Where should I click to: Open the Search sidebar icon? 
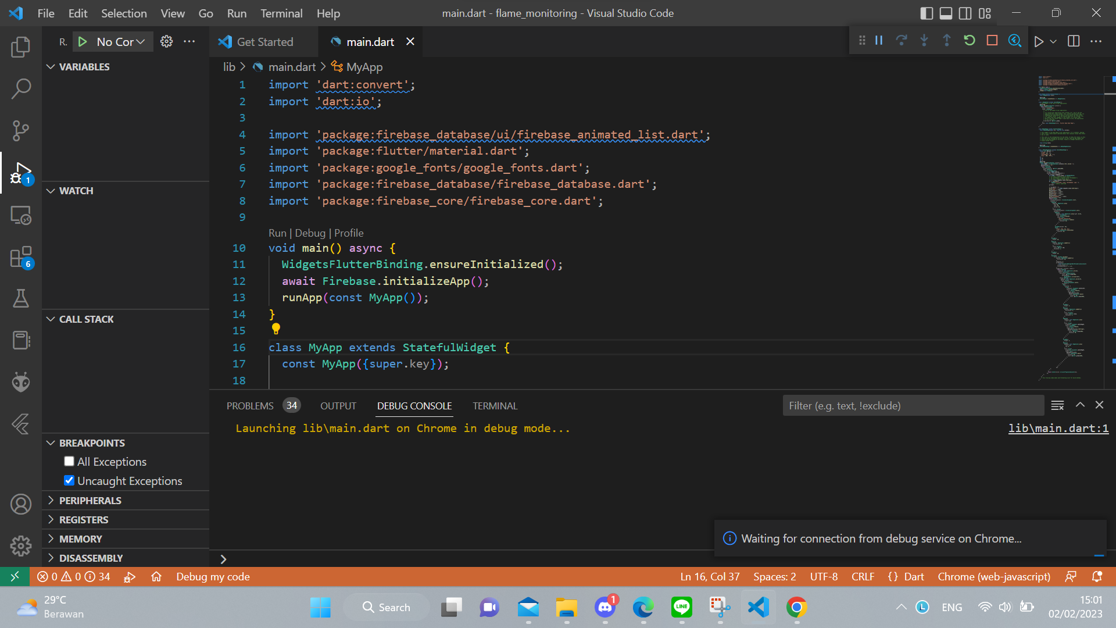21,88
